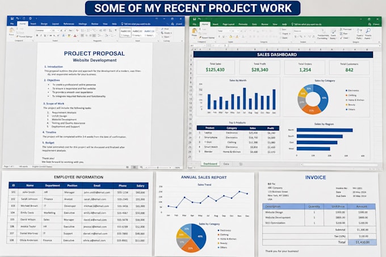This screenshot has height=257, width=386.
Task: Click the Save icon in Word title bar
Action: coord(12,19)
